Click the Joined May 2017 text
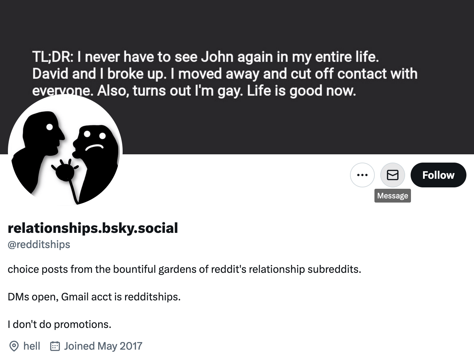Image resolution: width=474 pixels, height=361 pixels. coord(102,346)
